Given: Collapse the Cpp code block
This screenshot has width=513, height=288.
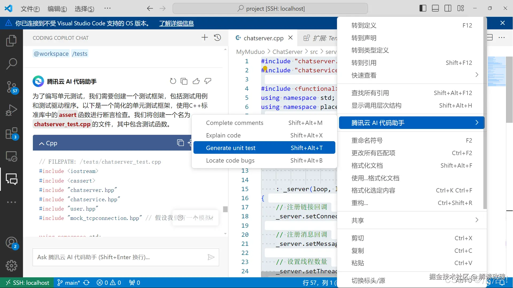Looking at the screenshot, I should coord(42,143).
